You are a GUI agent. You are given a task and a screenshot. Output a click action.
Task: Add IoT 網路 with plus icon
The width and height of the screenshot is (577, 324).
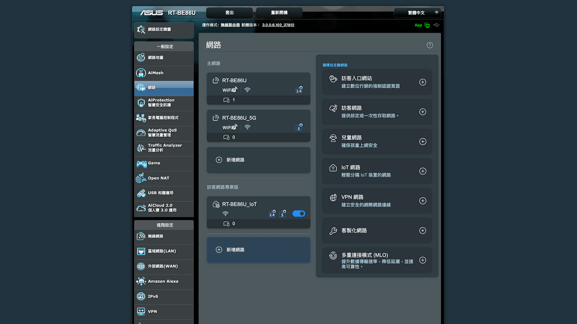[422, 171]
